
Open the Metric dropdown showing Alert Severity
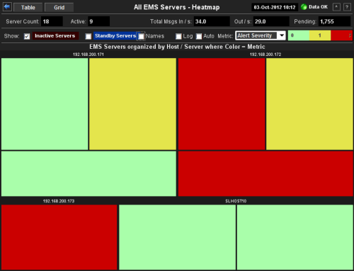(261, 35)
